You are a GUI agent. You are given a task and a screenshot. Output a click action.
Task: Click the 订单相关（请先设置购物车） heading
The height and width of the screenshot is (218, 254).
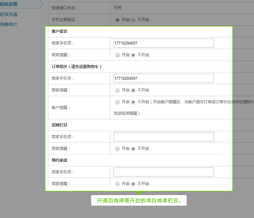76,67
